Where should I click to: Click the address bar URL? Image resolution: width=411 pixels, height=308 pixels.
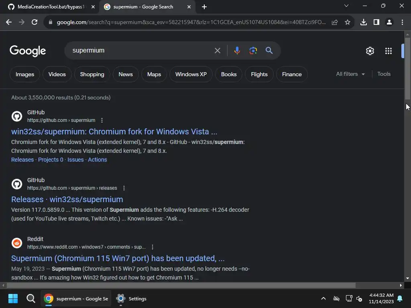pos(191,22)
